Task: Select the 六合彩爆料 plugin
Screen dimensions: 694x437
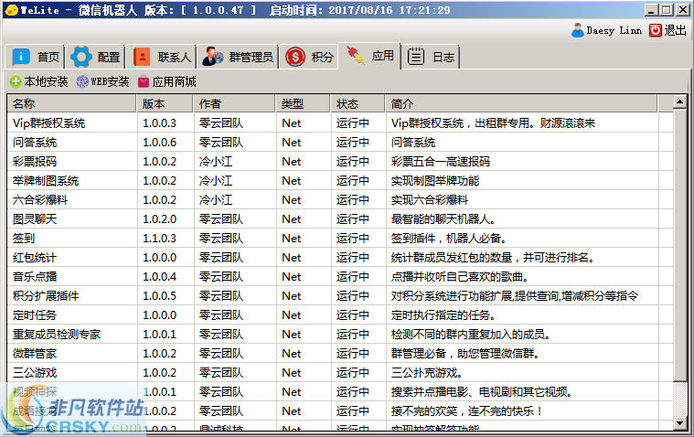Action: coord(40,200)
